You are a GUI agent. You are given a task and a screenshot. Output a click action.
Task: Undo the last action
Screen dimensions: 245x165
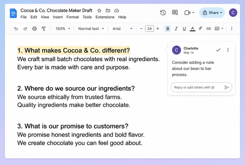[x=16, y=29]
